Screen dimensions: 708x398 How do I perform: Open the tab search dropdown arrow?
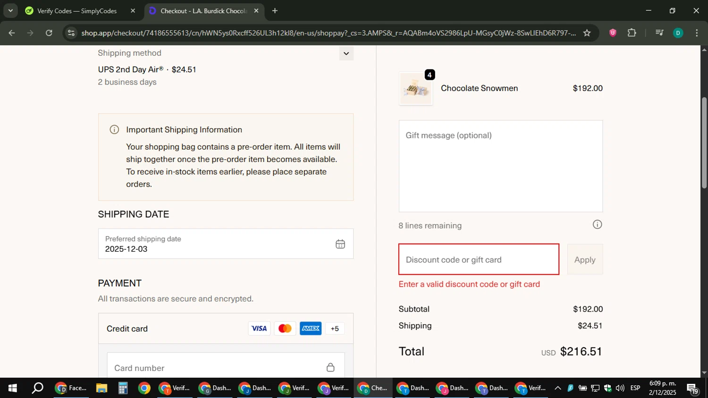coord(10,10)
